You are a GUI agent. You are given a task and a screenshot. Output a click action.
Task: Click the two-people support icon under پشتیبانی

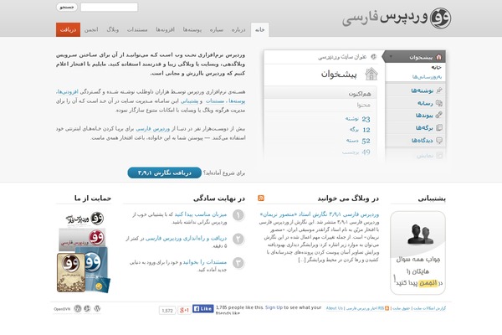pyautogui.click(x=420, y=234)
